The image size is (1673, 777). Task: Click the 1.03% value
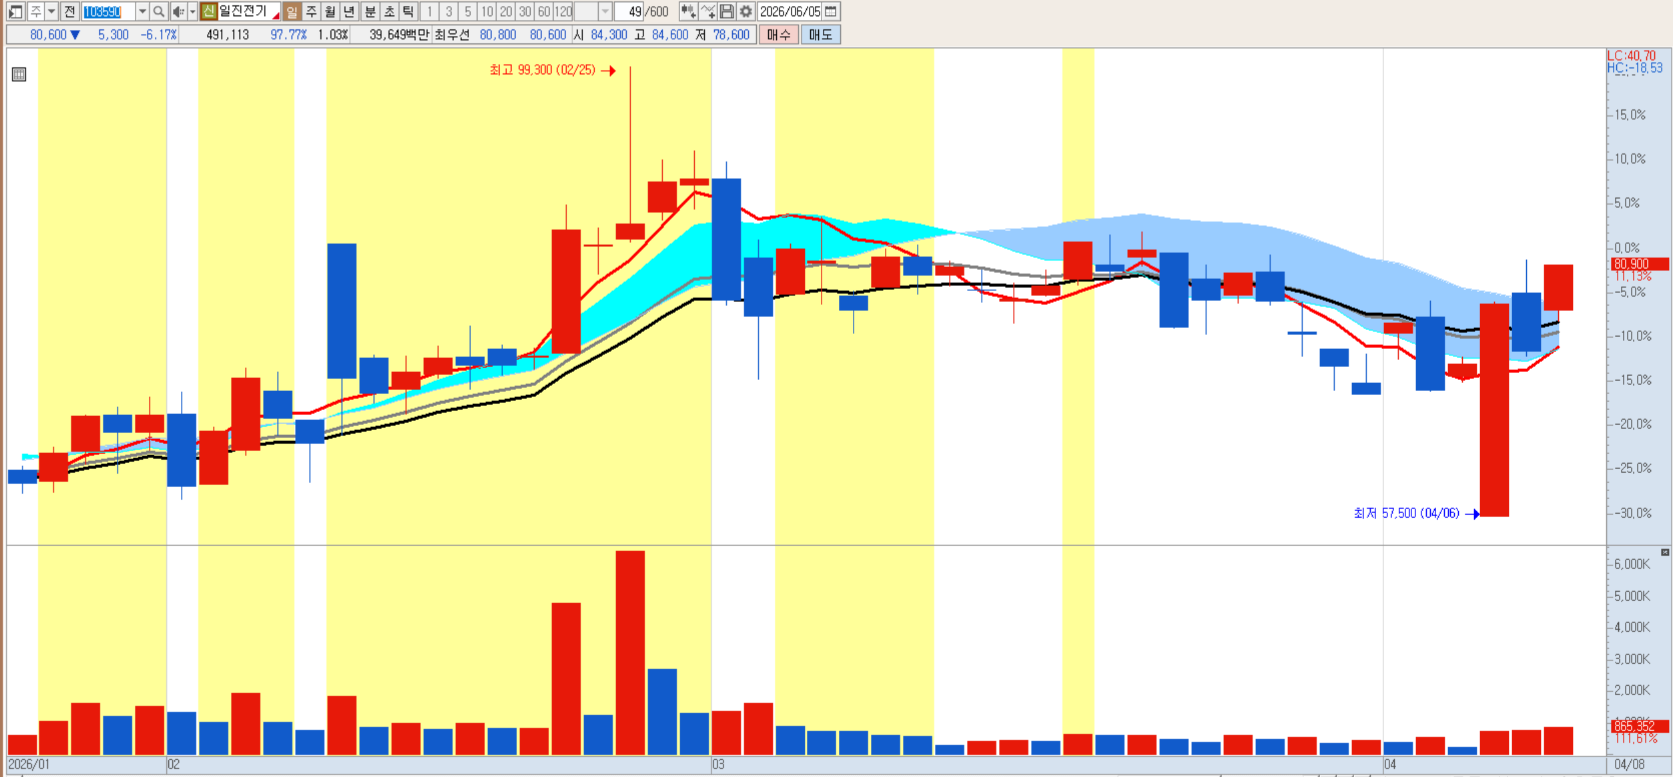pyautogui.click(x=332, y=35)
